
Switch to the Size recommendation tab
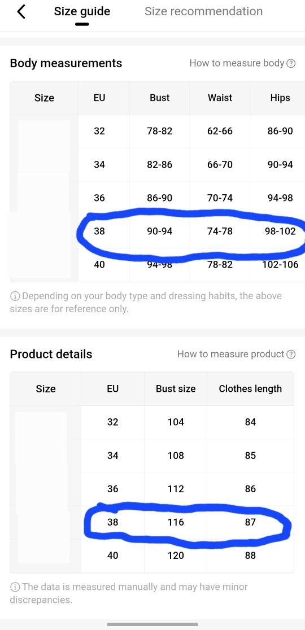pyautogui.click(x=203, y=11)
